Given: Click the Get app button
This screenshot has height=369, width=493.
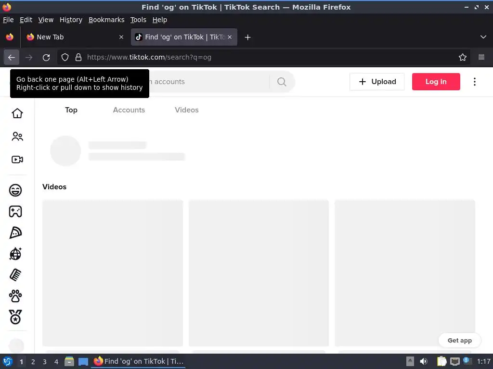Looking at the screenshot, I should click(x=460, y=341).
